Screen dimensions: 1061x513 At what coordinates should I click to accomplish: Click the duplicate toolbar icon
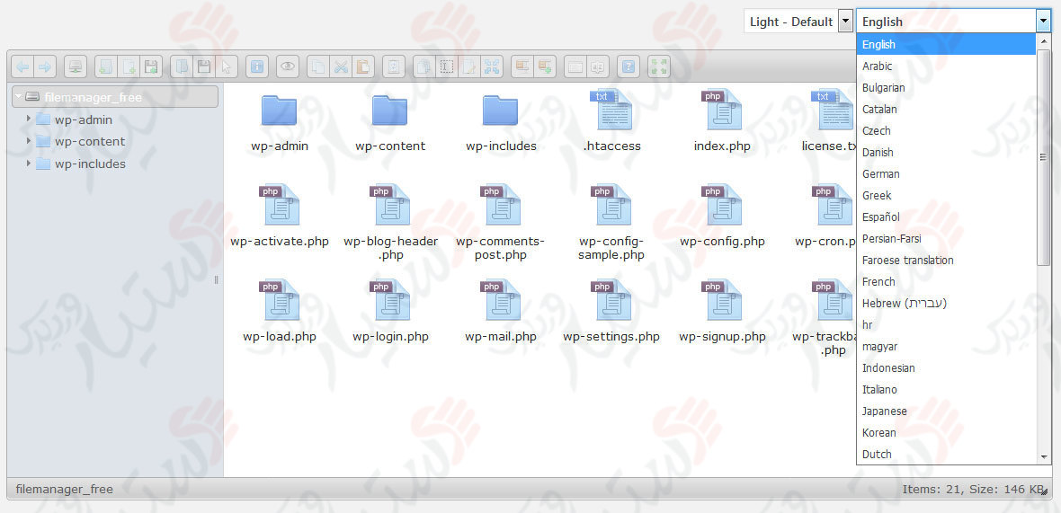(x=424, y=66)
